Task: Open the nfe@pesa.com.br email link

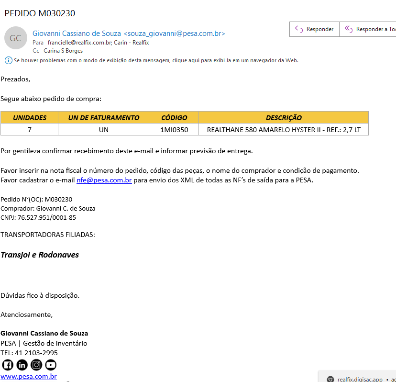Action: pyautogui.click(x=104, y=180)
